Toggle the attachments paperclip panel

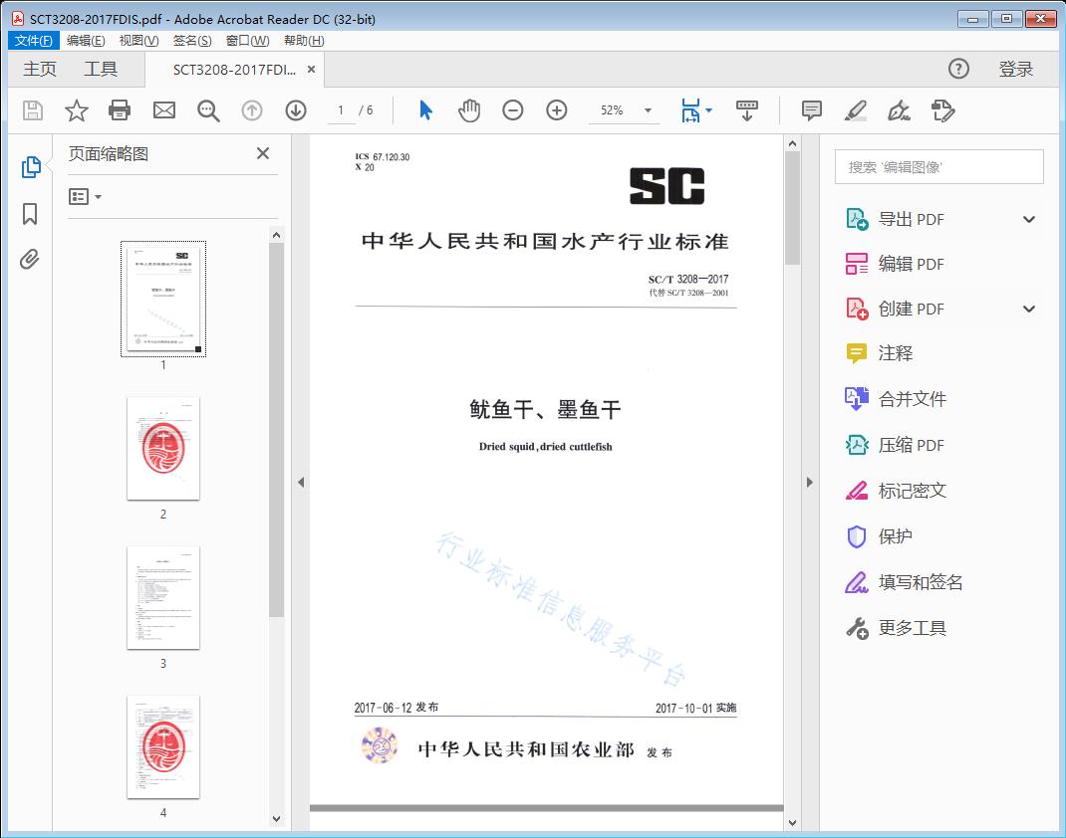coord(30,260)
